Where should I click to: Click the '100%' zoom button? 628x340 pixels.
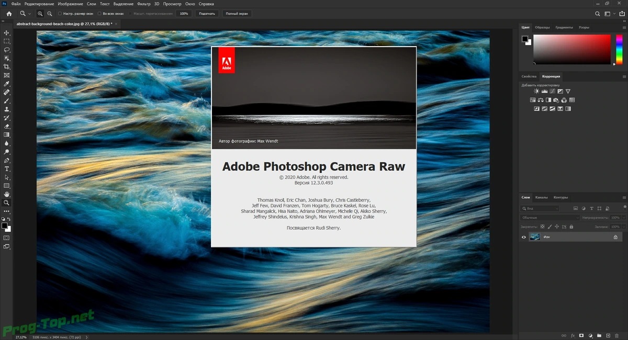click(184, 14)
